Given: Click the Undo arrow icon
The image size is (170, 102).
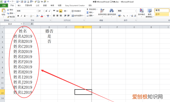Looking at the screenshot, I should tap(8, 2).
